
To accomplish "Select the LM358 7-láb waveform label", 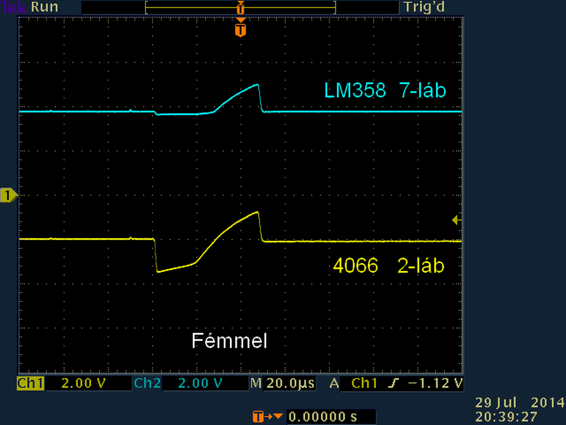I will (385, 90).
